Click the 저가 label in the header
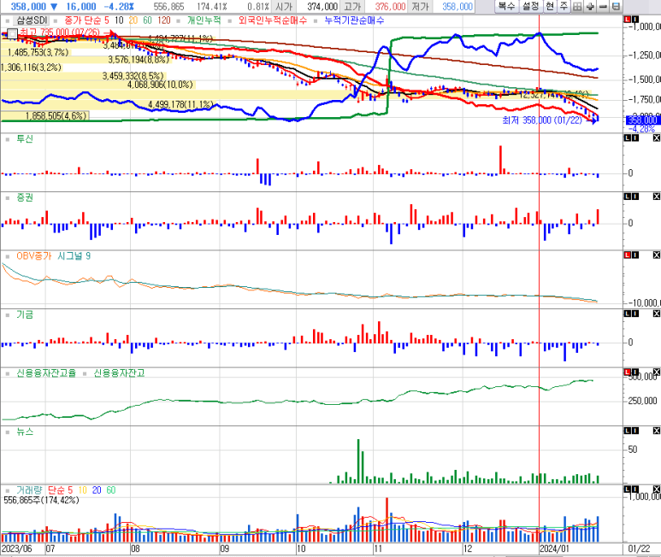 coord(421,6)
